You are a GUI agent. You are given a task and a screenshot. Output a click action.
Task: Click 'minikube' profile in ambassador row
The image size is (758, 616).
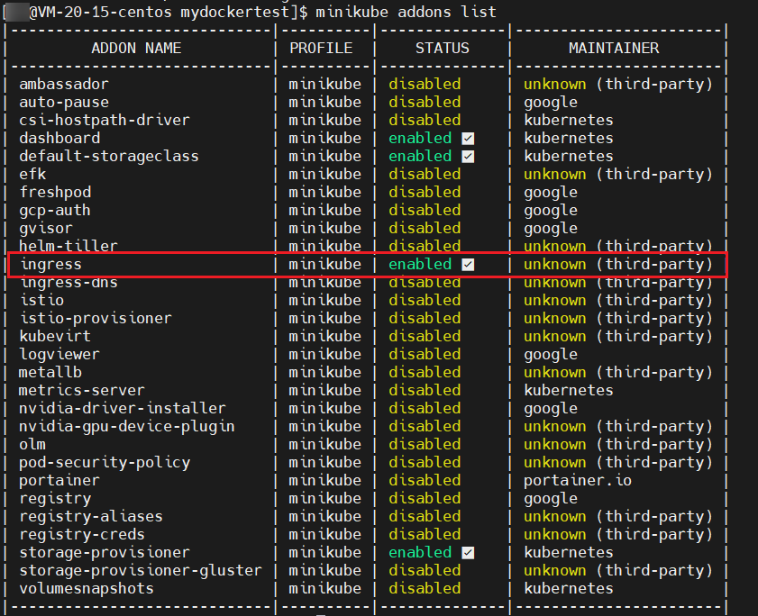[324, 84]
